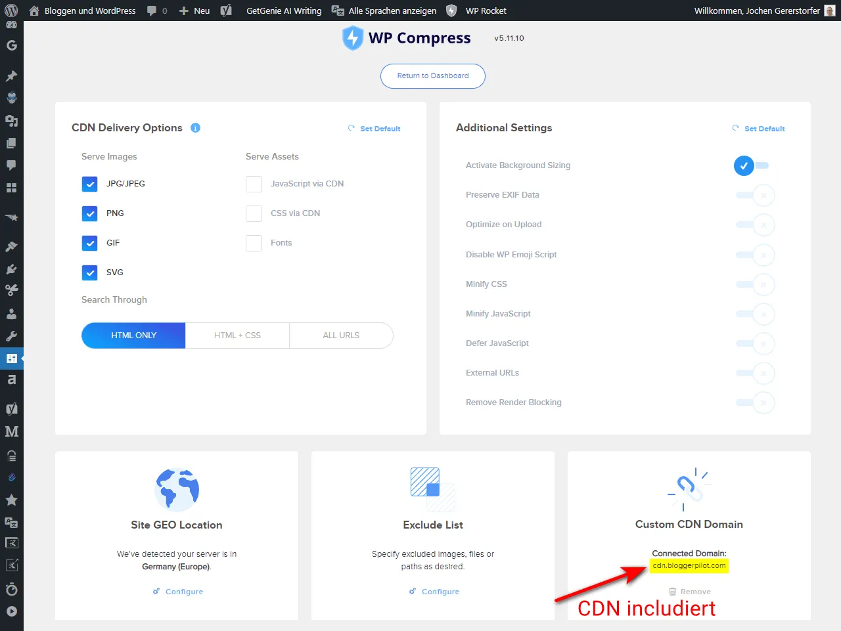841x631 pixels.
Task: Click the CDN Delivery Options info icon
Action: click(195, 127)
